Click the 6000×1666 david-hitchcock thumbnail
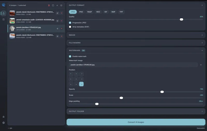 click(12, 13)
